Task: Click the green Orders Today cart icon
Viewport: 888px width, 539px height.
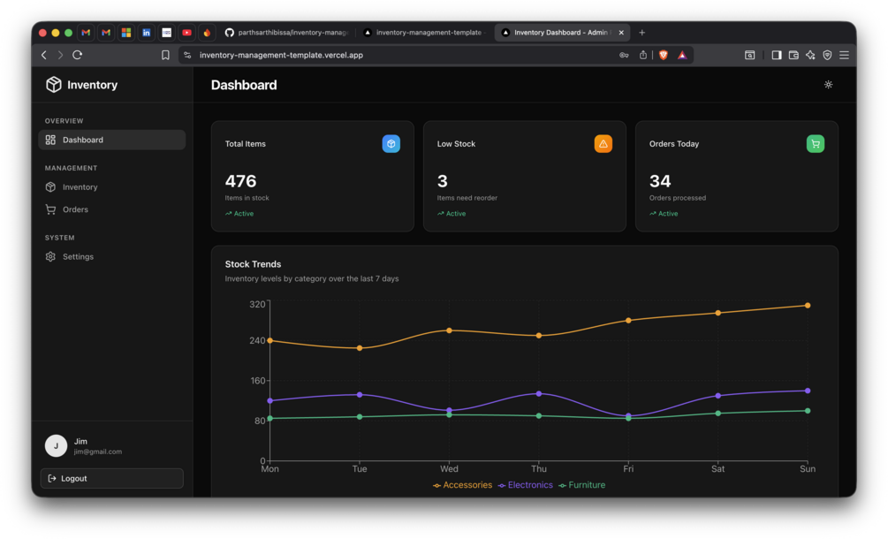Action: (815, 144)
